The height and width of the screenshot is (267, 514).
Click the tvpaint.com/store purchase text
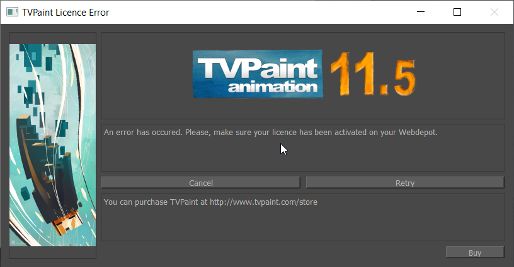210,202
